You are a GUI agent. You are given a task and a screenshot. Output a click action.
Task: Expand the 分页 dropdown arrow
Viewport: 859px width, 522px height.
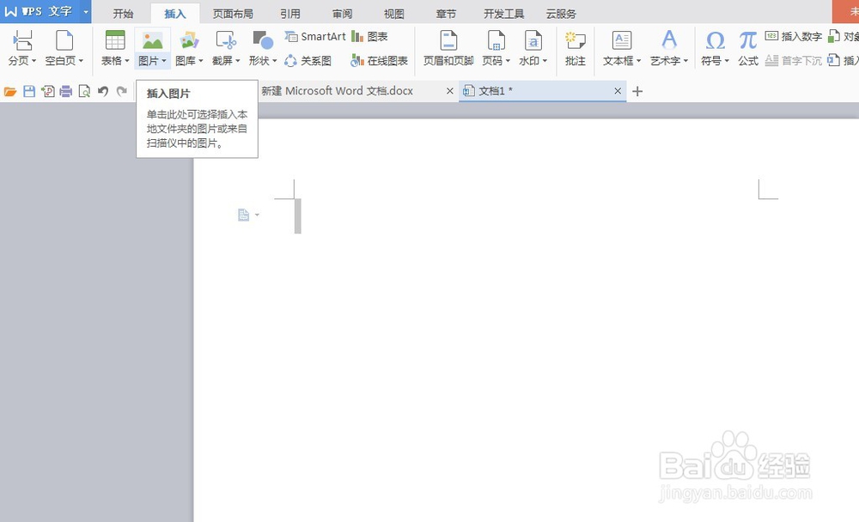pyautogui.click(x=34, y=61)
